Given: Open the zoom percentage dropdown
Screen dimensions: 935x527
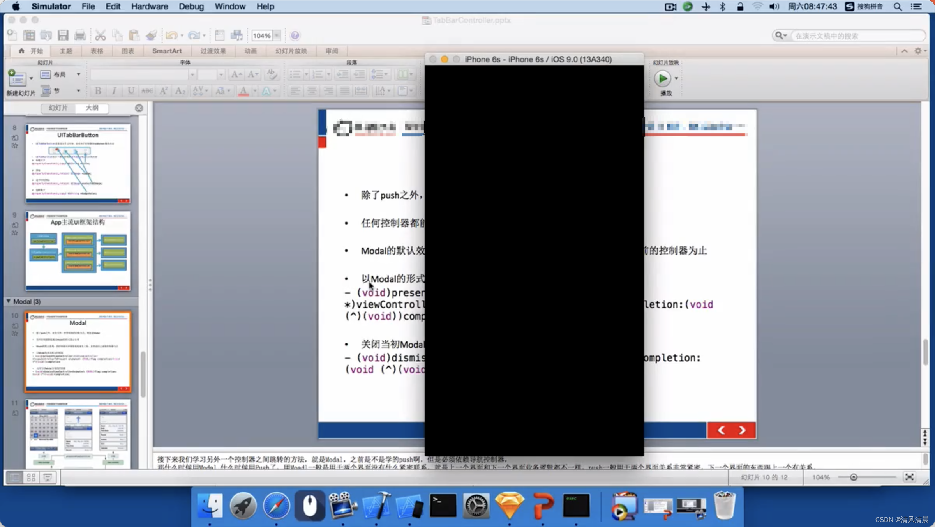Looking at the screenshot, I should (x=277, y=35).
